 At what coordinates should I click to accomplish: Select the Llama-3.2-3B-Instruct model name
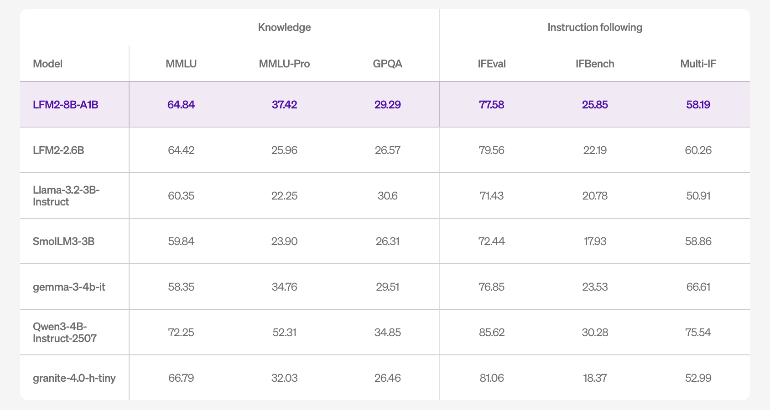[x=66, y=196]
